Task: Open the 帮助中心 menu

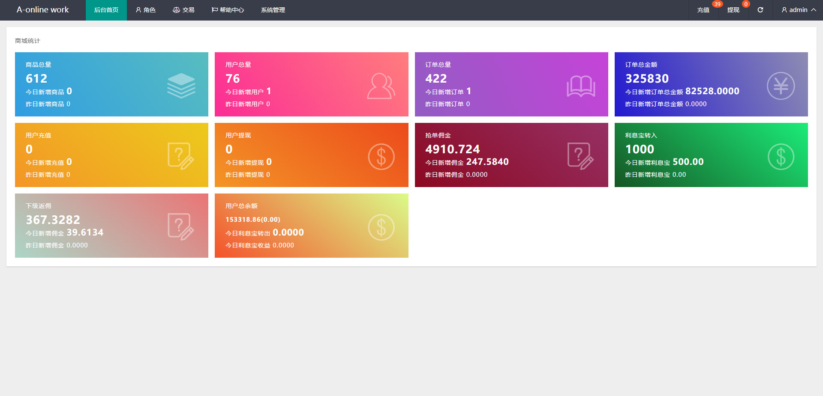Action: click(228, 10)
